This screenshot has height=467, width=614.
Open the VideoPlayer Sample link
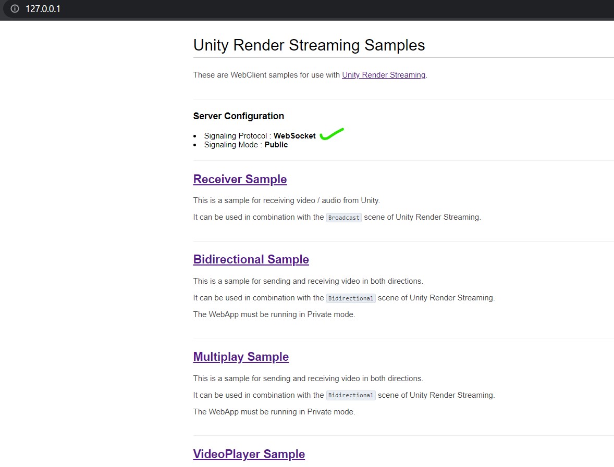point(249,454)
